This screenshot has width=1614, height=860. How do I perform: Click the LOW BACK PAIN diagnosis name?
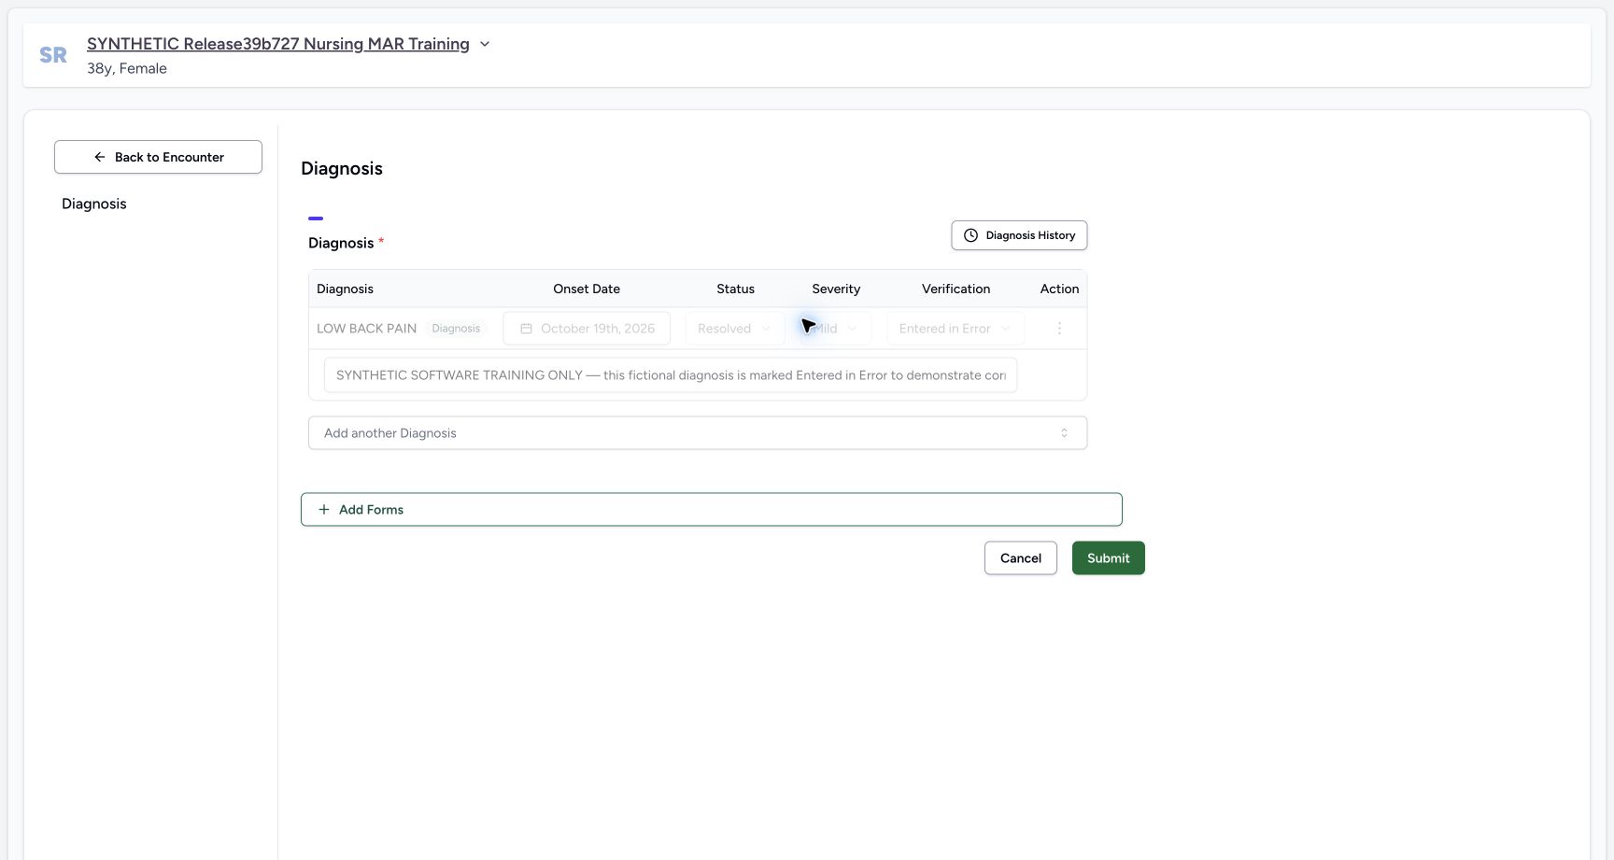click(x=366, y=329)
